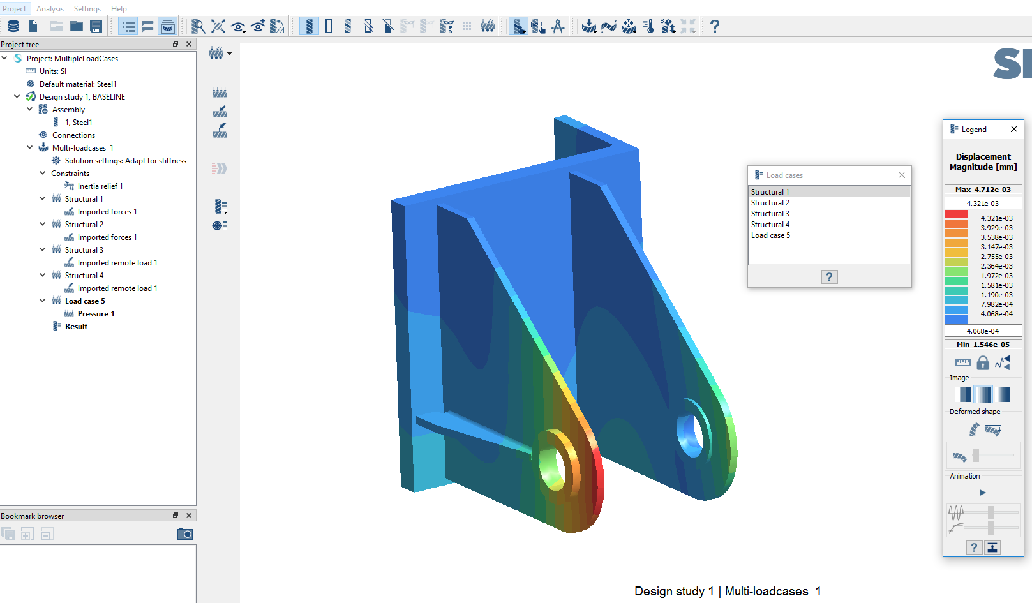The width and height of the screenshot is (1032, 603).
Task: Play the deformation animation
Action: point(982,493)
